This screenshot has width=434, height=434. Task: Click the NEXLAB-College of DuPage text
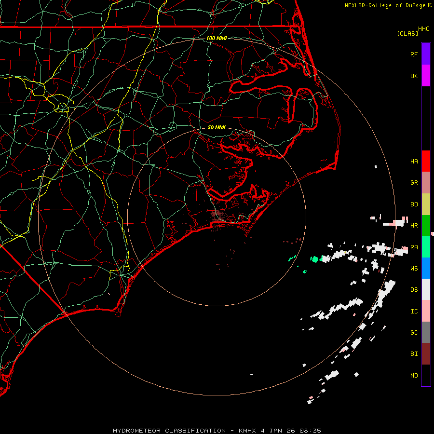(x=385, y=5)
